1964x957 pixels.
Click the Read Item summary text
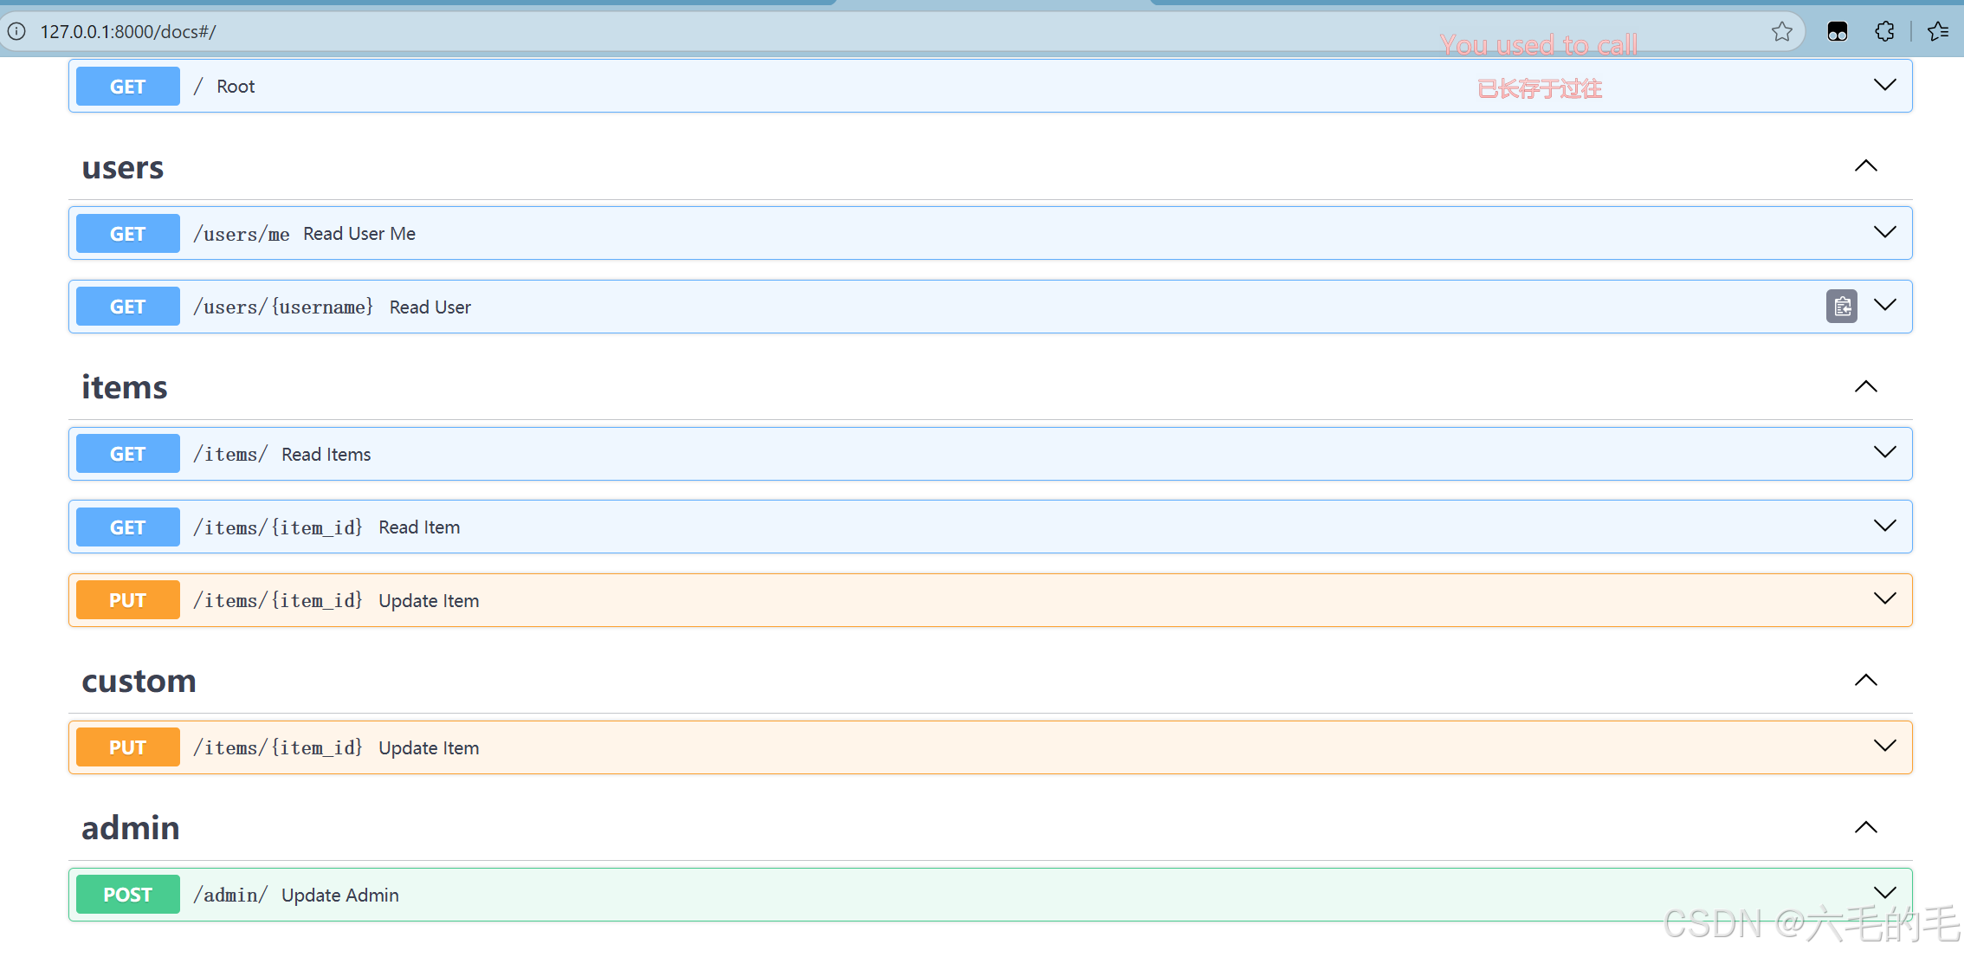tap(419, 527)
